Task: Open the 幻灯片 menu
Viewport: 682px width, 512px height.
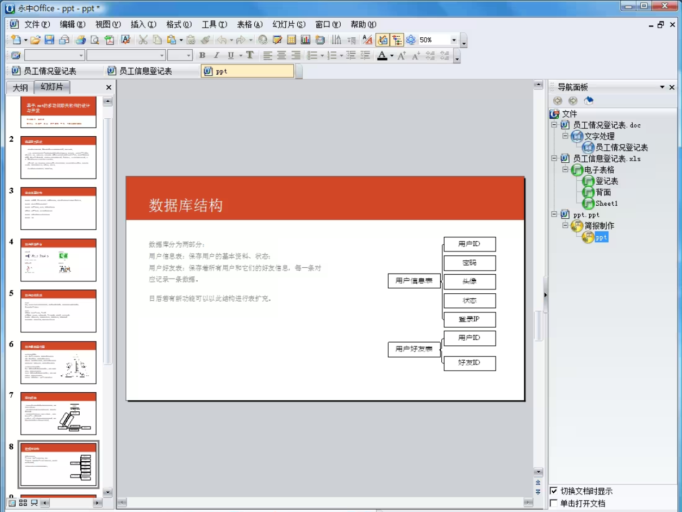Action: 289,24
